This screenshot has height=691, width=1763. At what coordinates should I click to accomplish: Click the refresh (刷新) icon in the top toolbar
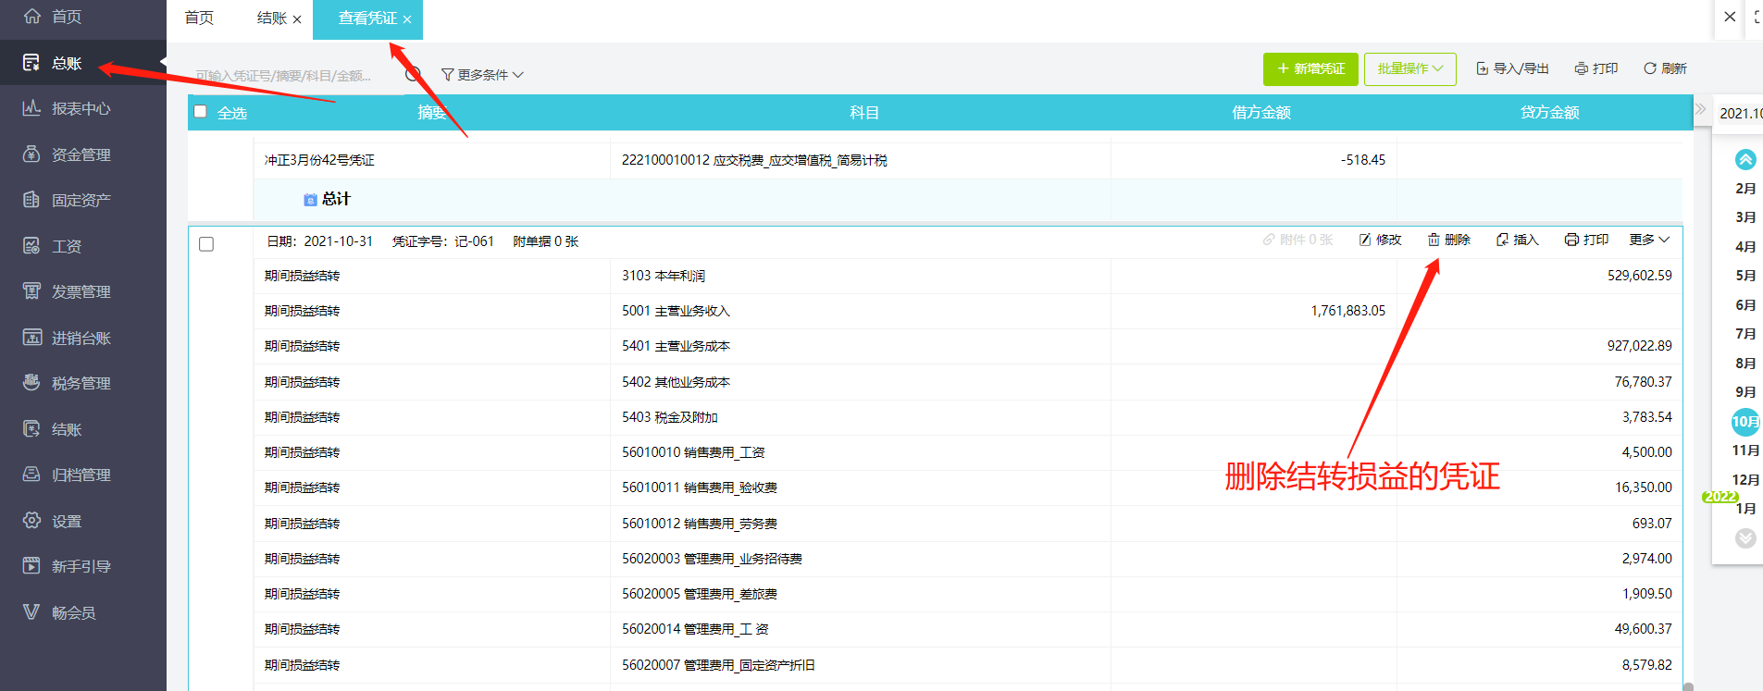pos(1649,68)
